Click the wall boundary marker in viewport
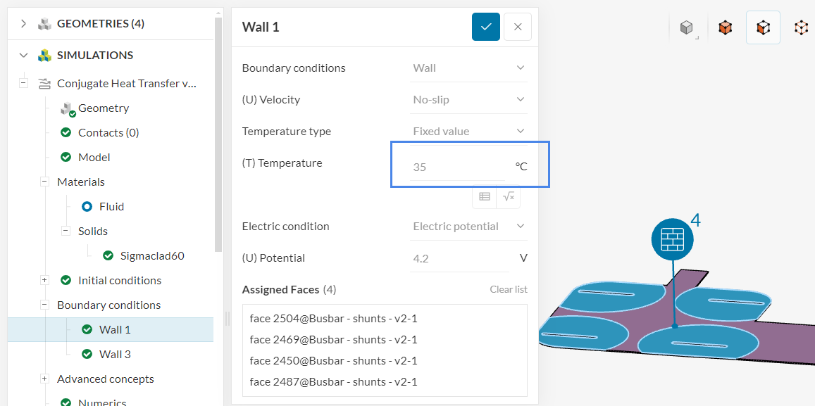 click(673, 240)
